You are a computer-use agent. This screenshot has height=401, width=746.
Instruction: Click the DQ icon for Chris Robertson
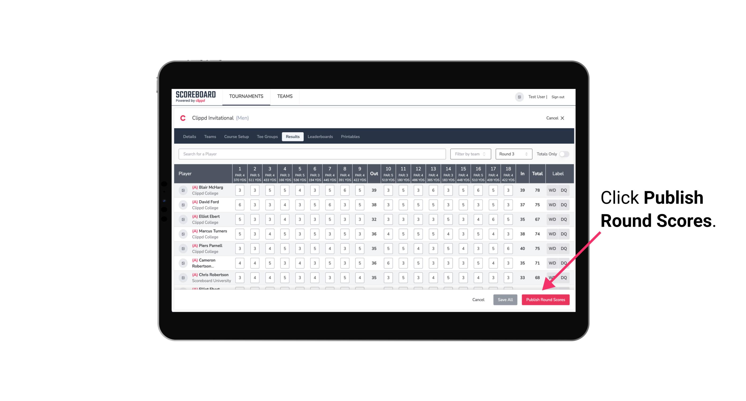click(566, 277)
